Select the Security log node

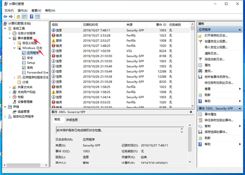tap(30, 58)
